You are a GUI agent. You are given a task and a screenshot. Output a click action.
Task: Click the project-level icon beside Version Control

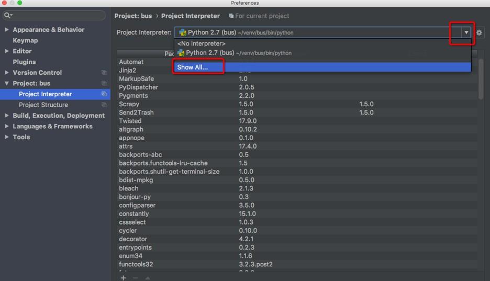point(104,72)
